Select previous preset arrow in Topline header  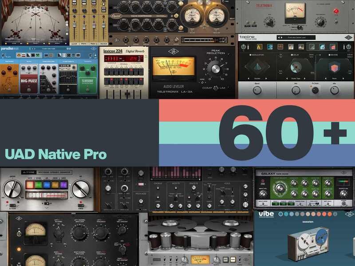[x=279, y=38]
